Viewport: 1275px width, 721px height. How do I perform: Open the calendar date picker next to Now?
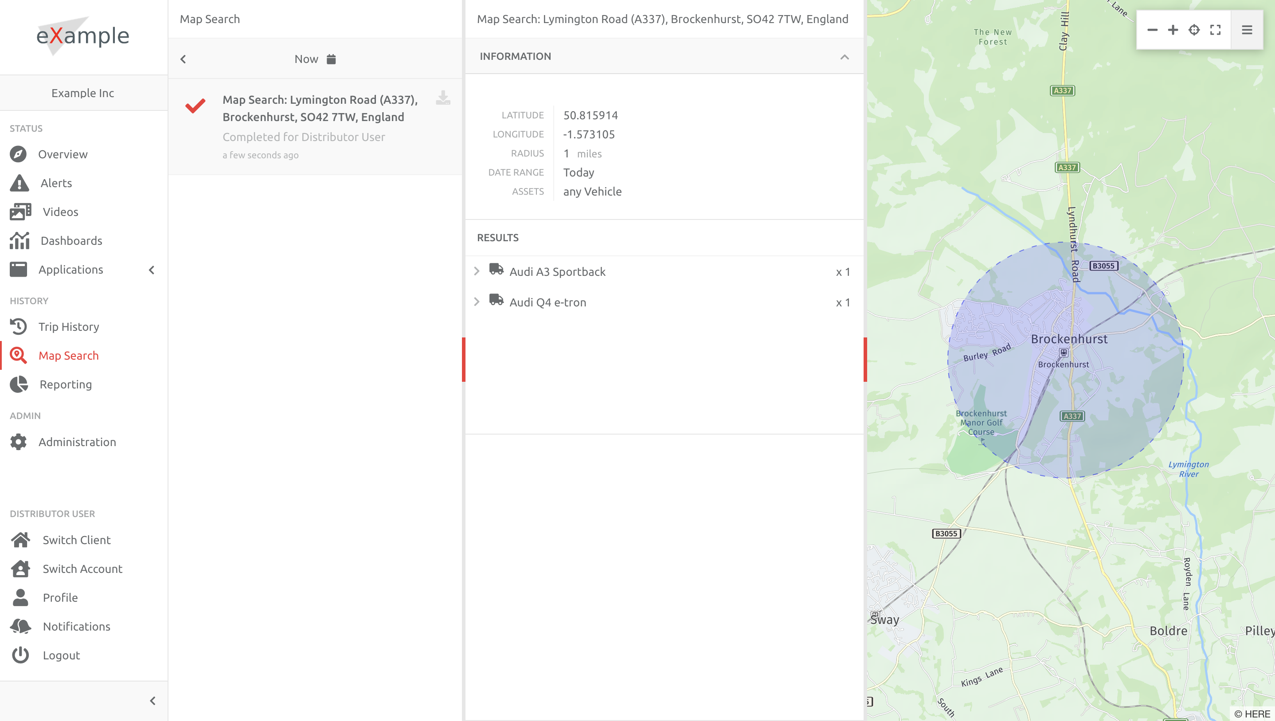[x=331, y=59]
